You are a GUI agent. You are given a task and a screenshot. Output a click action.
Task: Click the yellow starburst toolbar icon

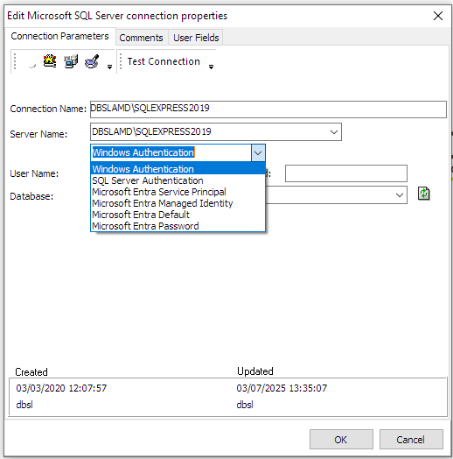click(50, 61)
